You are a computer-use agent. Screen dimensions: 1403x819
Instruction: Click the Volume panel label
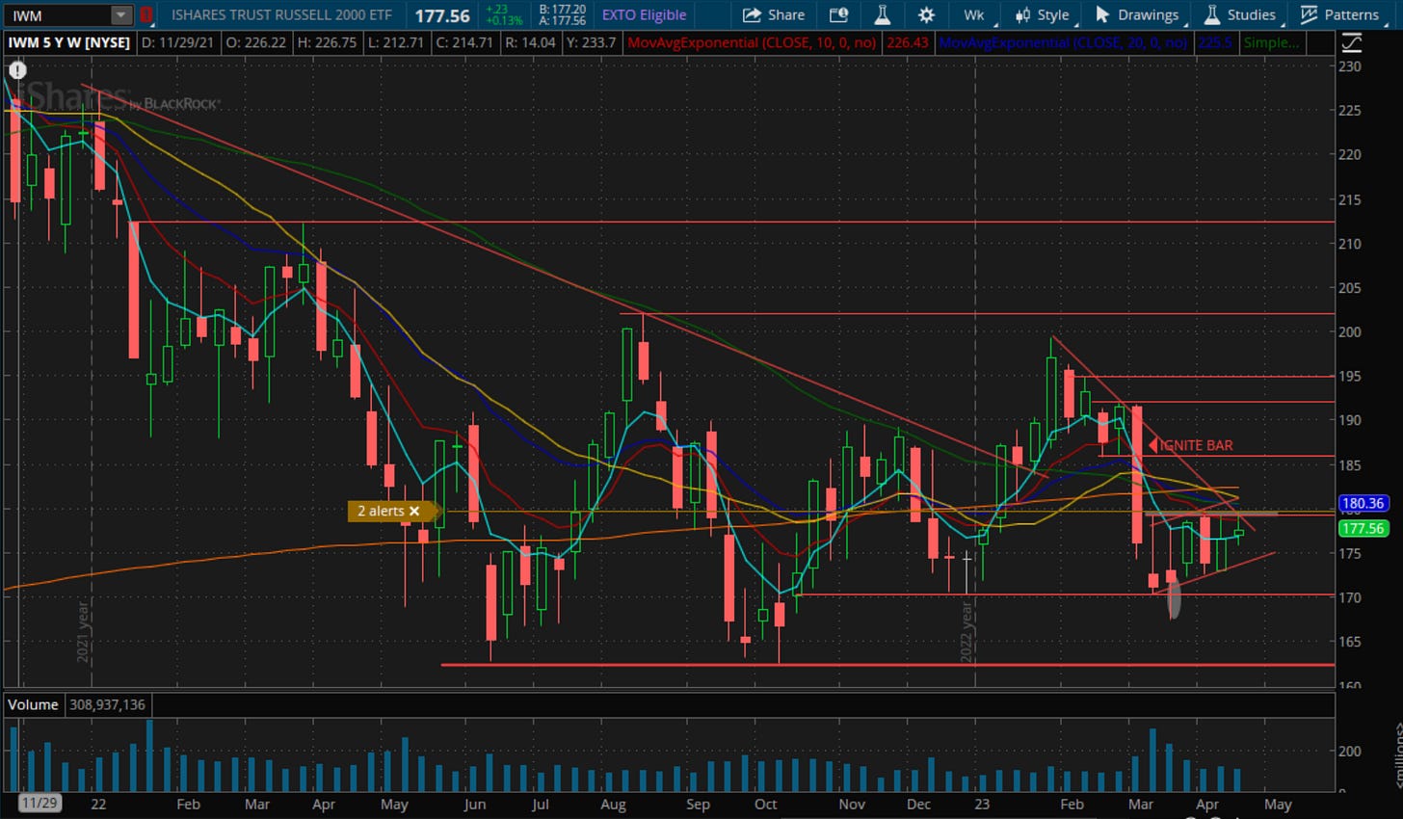pyautogui.click(x=33, y=704)
